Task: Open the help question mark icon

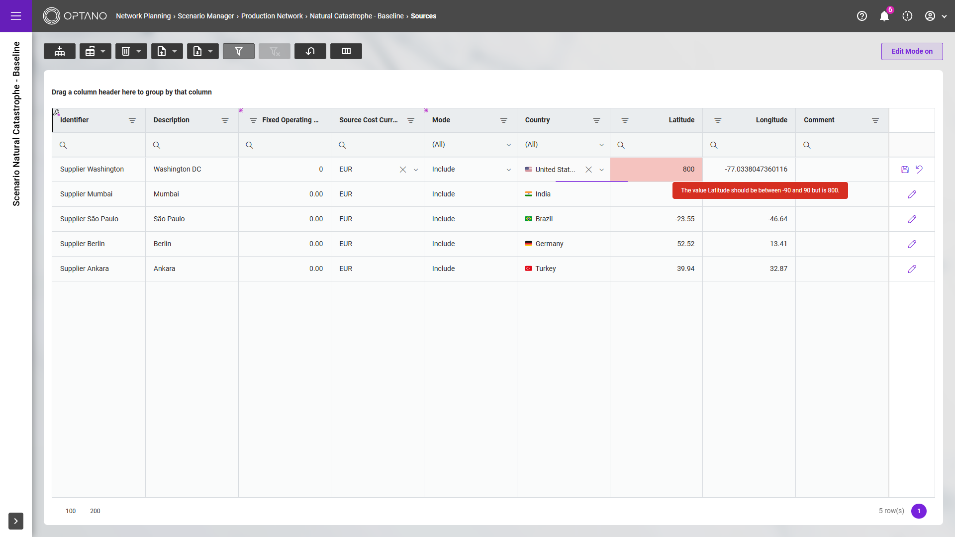Action: 862,16
